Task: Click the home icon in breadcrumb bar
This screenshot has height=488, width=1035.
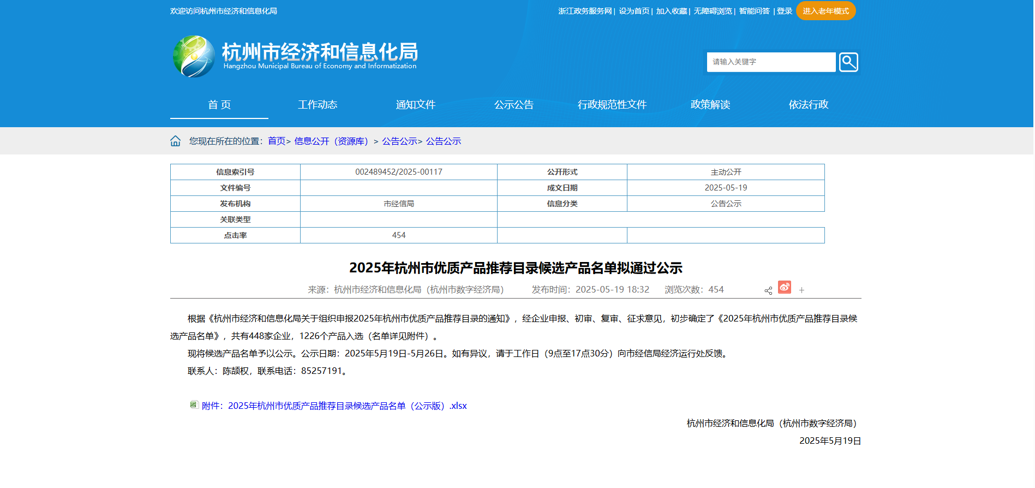Action: coord(175,141)
